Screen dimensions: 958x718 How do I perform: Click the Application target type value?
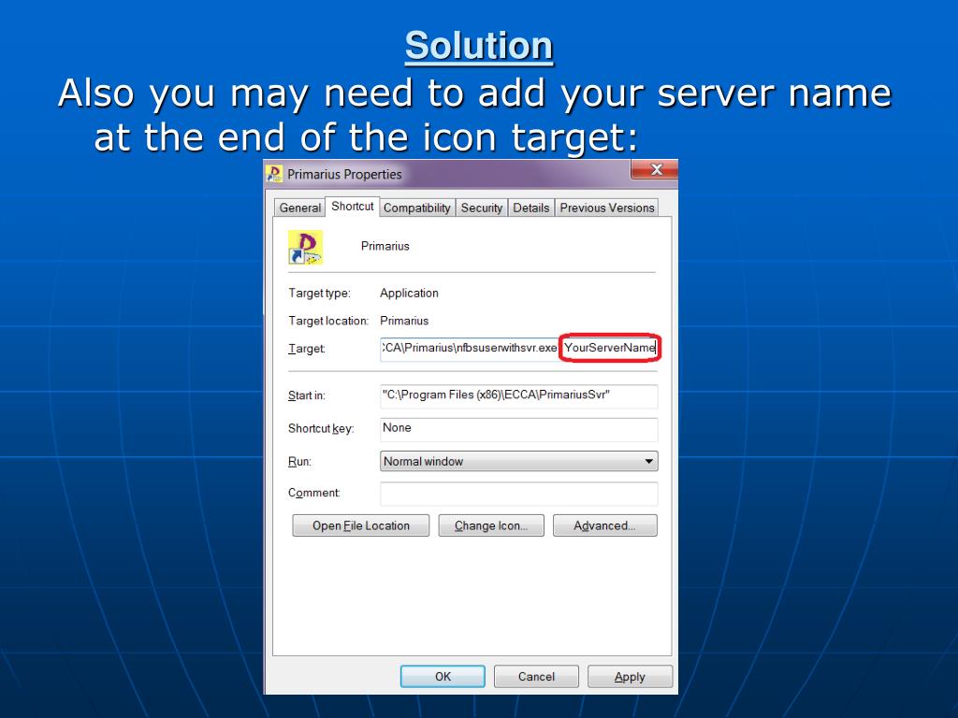tap(410, 293)
